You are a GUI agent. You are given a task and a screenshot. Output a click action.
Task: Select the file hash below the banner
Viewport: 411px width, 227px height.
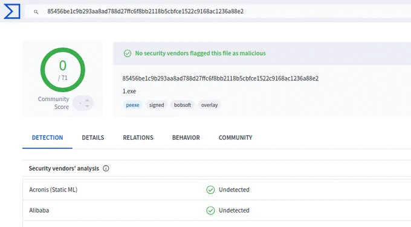pyautogui.click(x=221, y=78)
